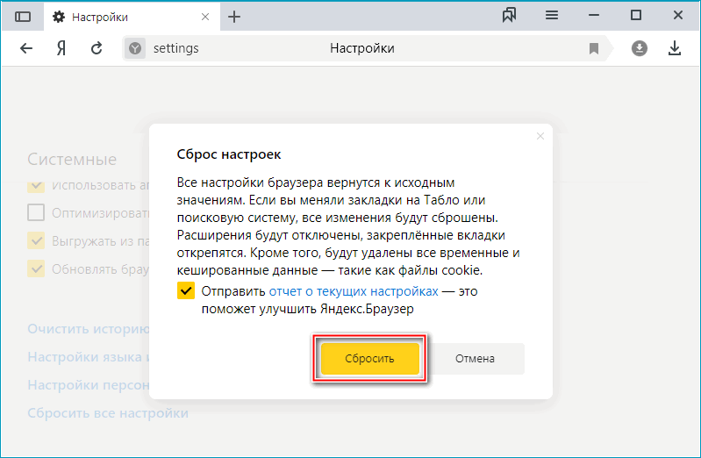Open Yandex home via Я icon
The height and width of the screenshot is (458, 701).
(x=61, y=48)
